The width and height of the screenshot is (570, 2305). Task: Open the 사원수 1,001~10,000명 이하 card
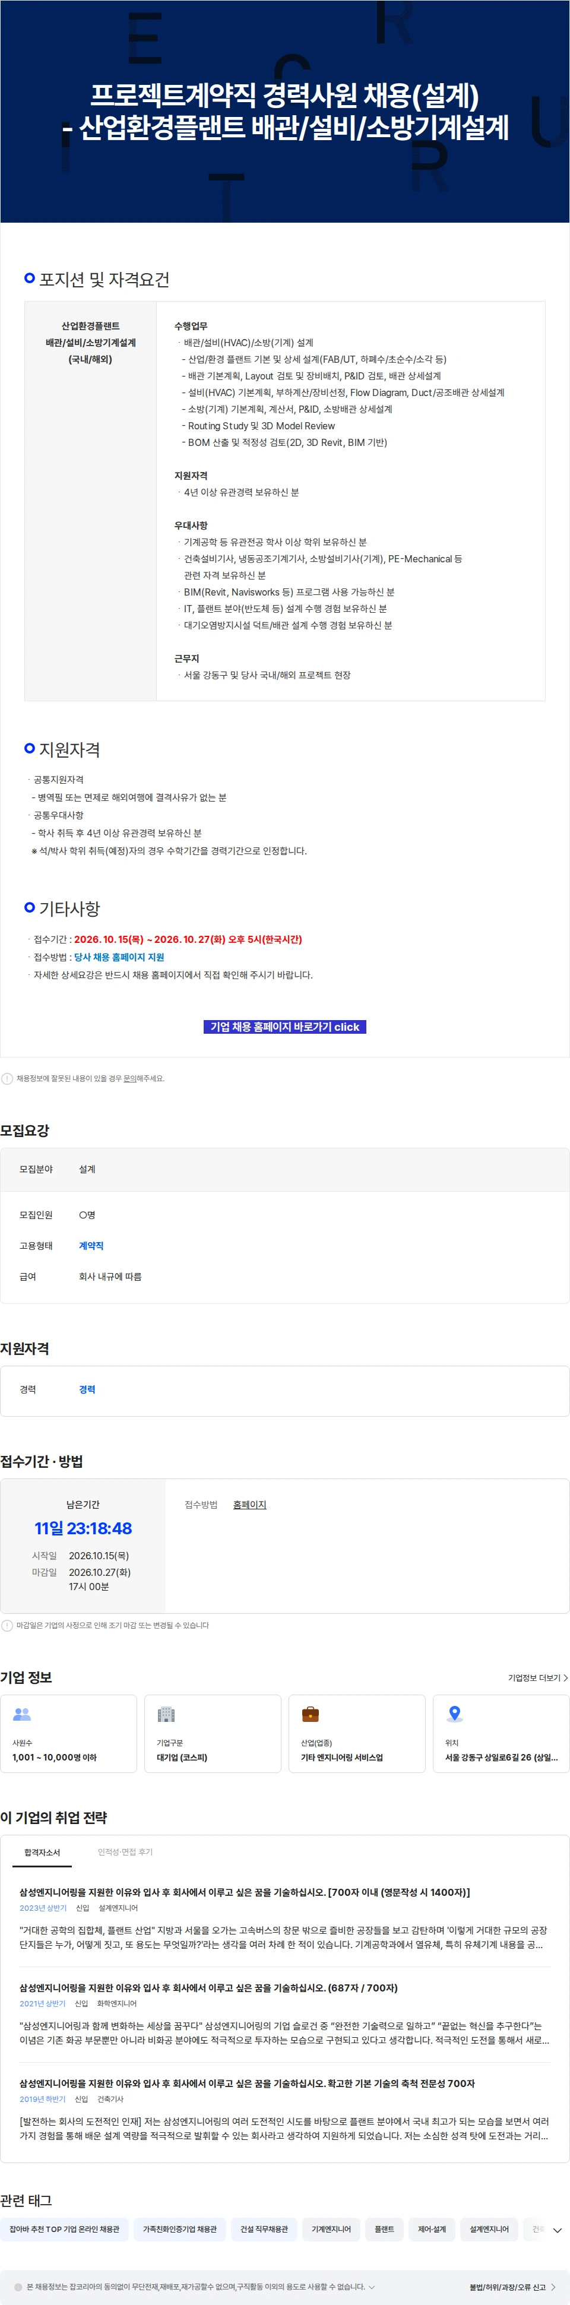click(x=69, y=1733)
